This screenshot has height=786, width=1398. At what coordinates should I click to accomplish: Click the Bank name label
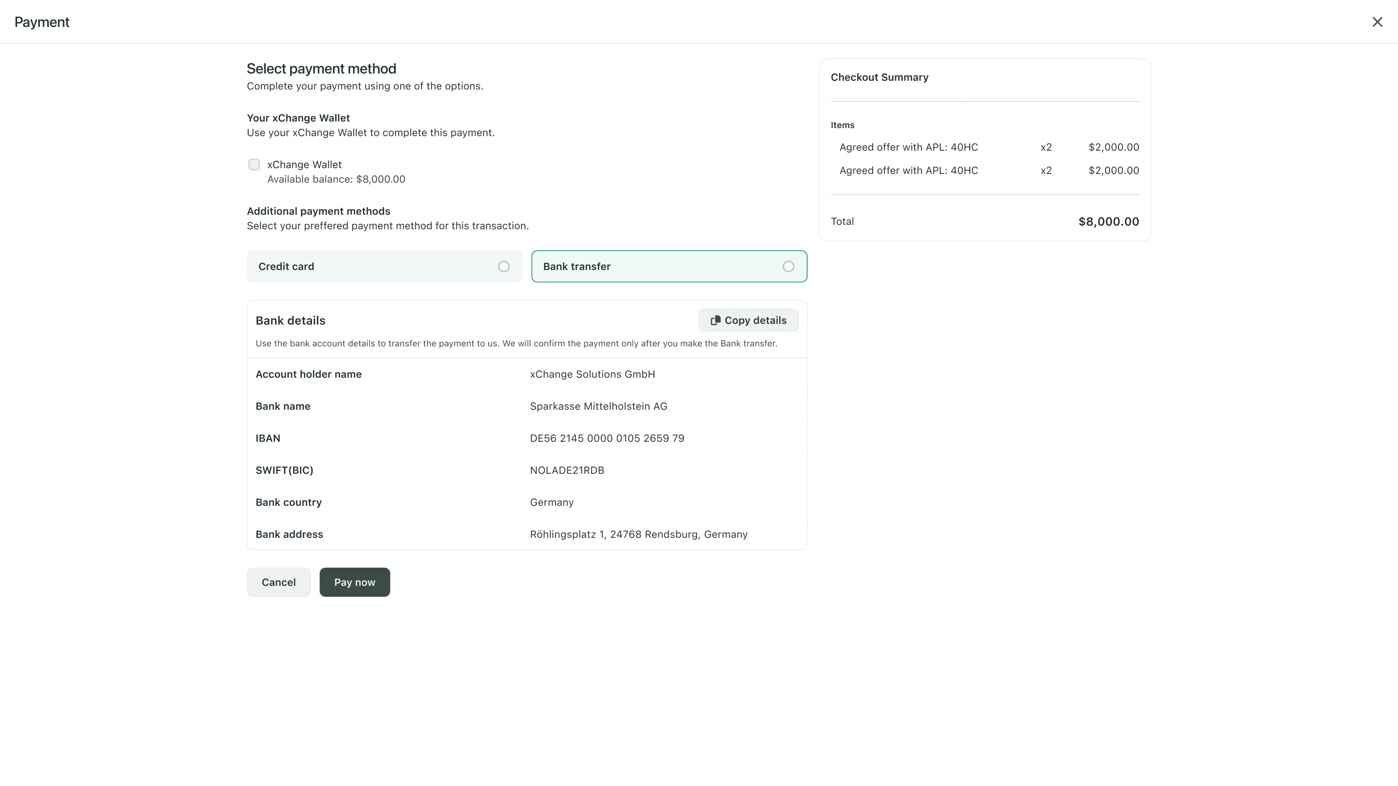point(283,406)
